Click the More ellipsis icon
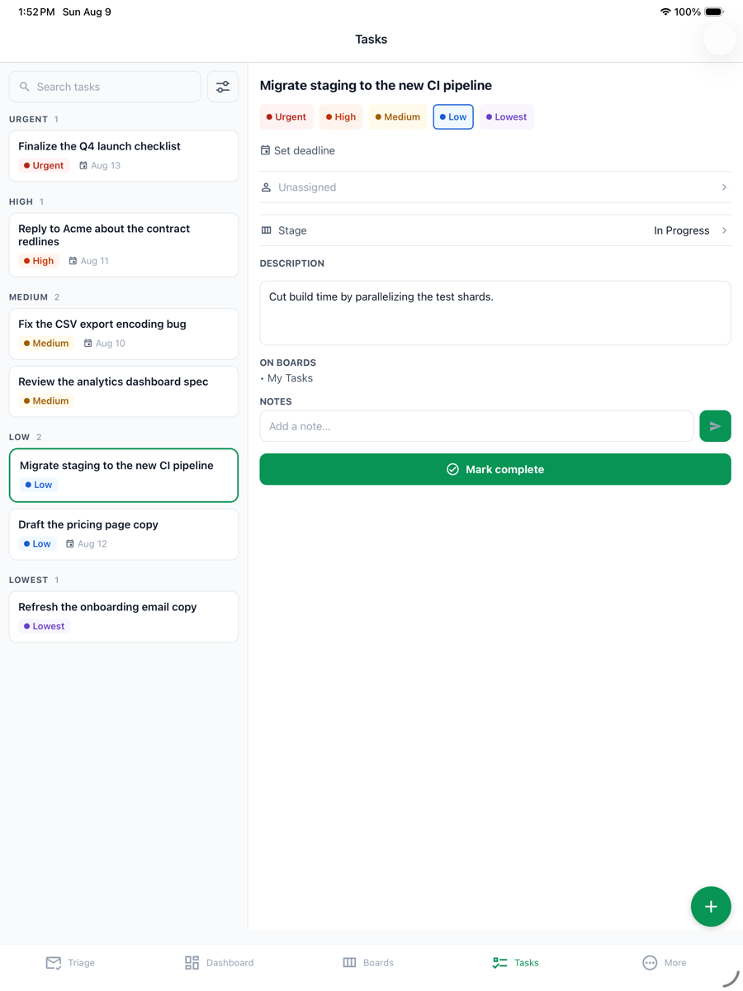743x991 pixels. (650, 963)
